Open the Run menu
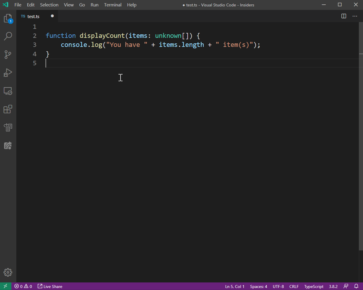This screenshot has height=290, width=363. (x=94, y=5)
